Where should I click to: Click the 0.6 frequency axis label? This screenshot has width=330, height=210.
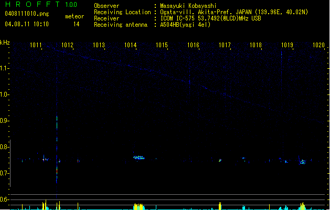[x=4, y=199]
